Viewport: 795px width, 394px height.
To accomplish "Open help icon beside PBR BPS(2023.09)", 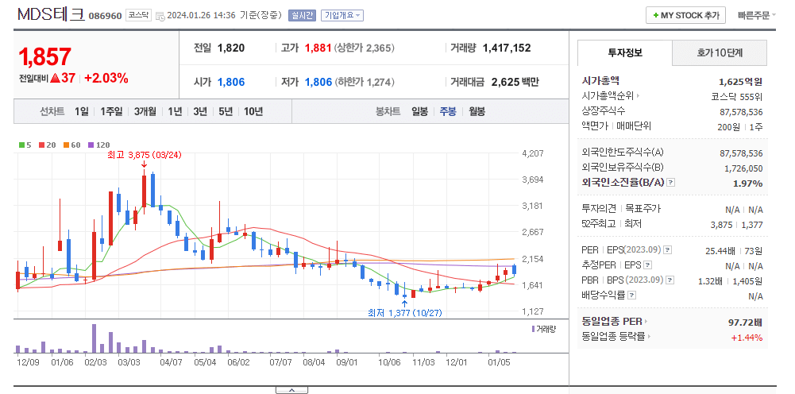I will tap(670, 280).
